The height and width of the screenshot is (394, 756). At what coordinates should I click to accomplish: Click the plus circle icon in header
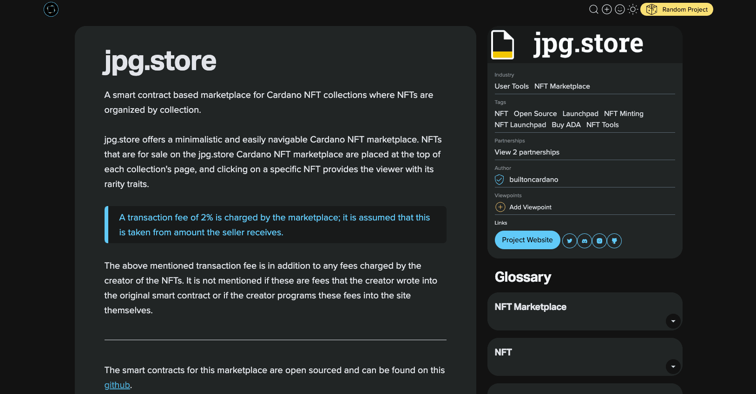click(x=606, y=9)
